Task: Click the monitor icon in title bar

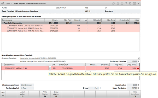Action: 122,3
